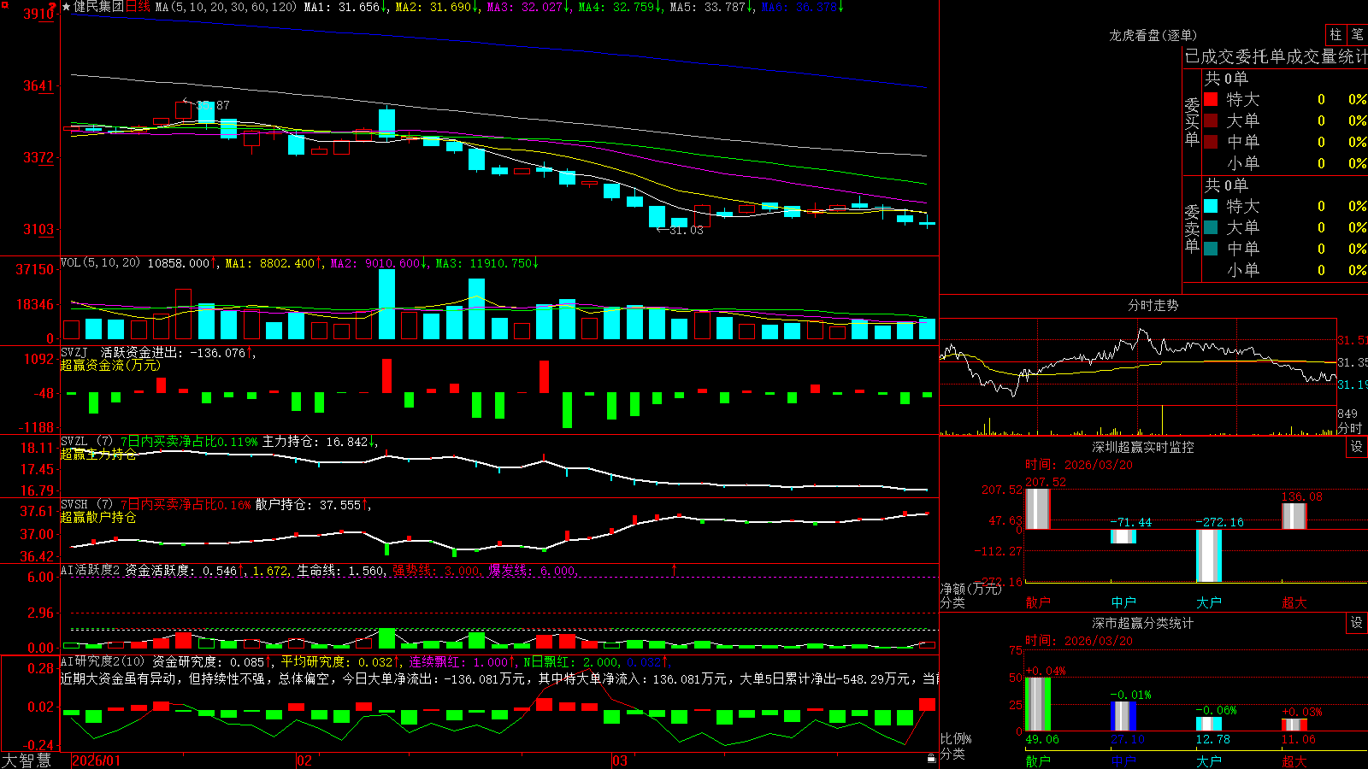Open 设 settings for 深市超赢分类统计
The height and width of the screenshot is (769, 1368).
click(x=1357, y=623)
